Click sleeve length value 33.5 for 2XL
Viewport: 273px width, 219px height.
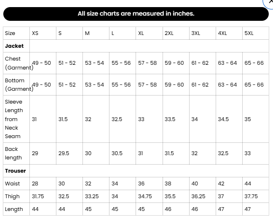tap(170, 119)
